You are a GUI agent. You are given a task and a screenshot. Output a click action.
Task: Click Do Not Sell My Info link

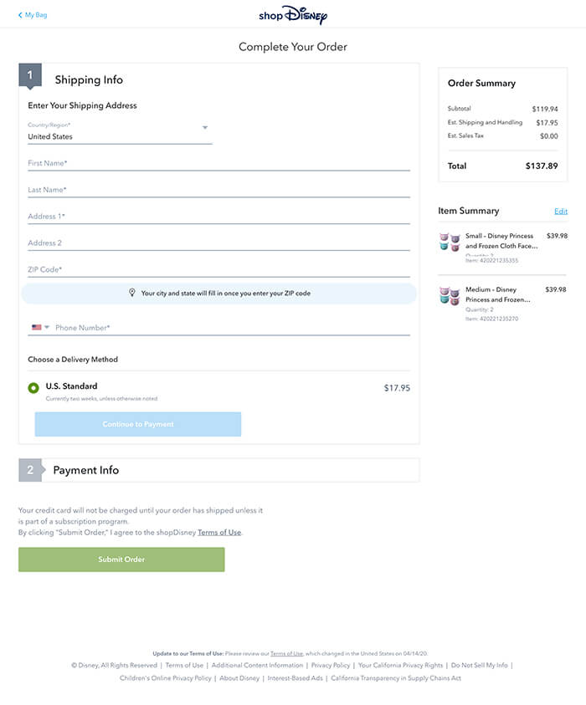(479, 666)
